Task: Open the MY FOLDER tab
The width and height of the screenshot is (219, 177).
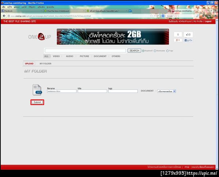Action: pos(45,64)
